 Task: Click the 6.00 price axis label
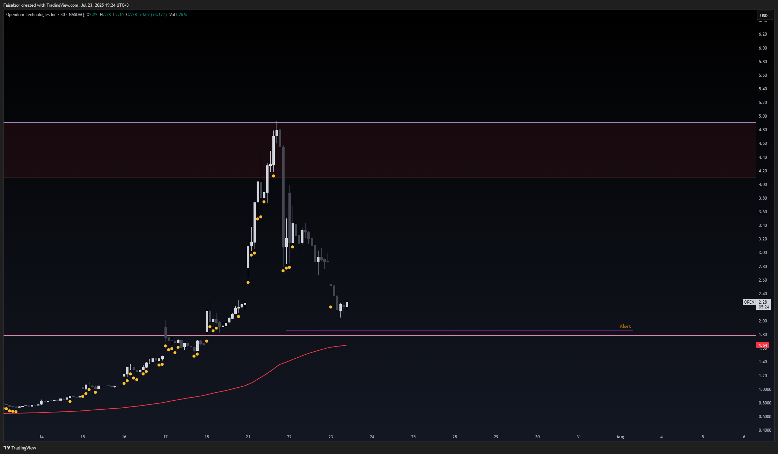tap(763, 48)
